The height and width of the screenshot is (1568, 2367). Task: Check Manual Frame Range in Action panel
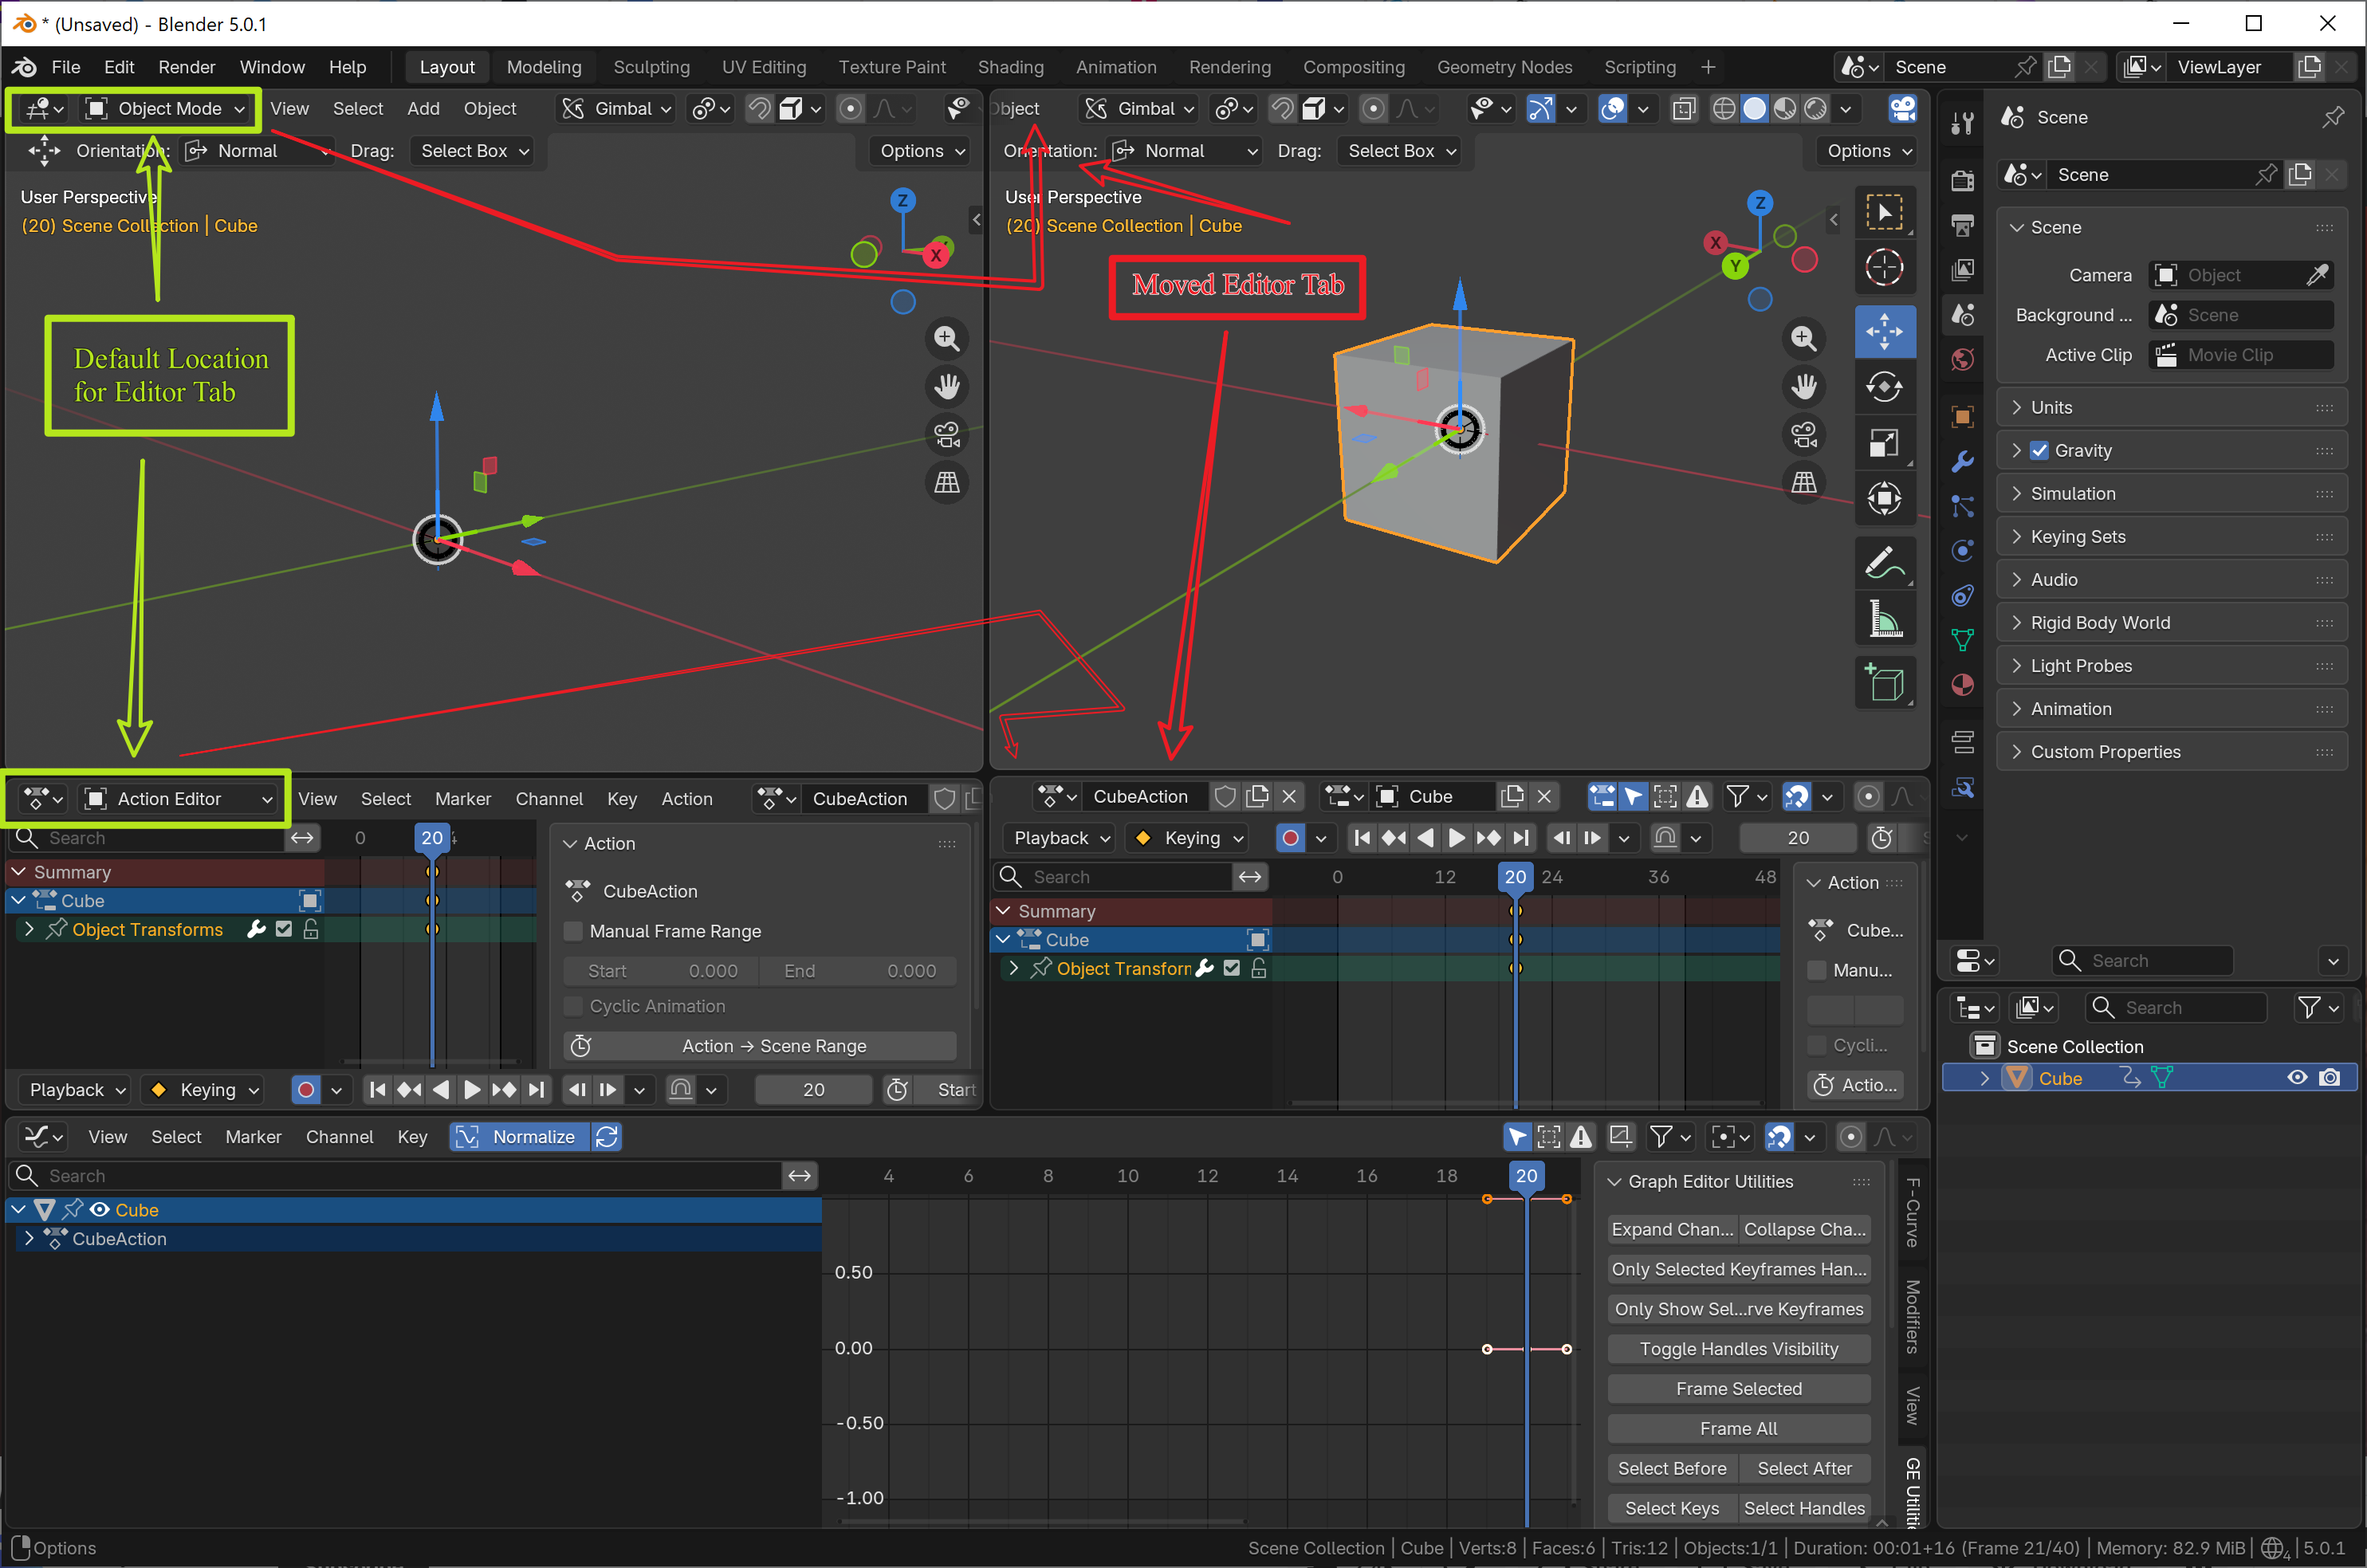tap(574, 931)
